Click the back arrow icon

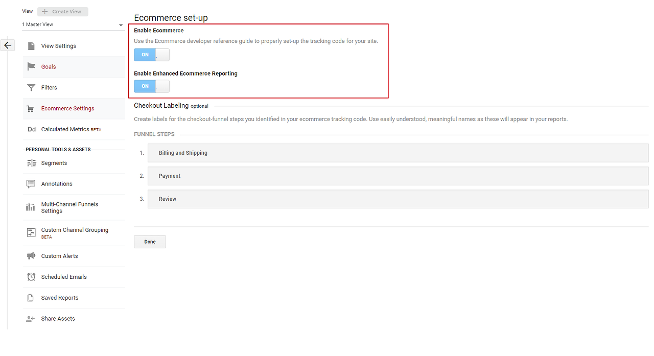tap(8, 45)
